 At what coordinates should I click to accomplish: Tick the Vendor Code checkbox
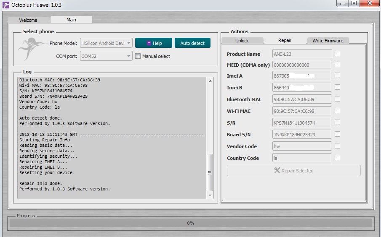click(x=337, y=146)
